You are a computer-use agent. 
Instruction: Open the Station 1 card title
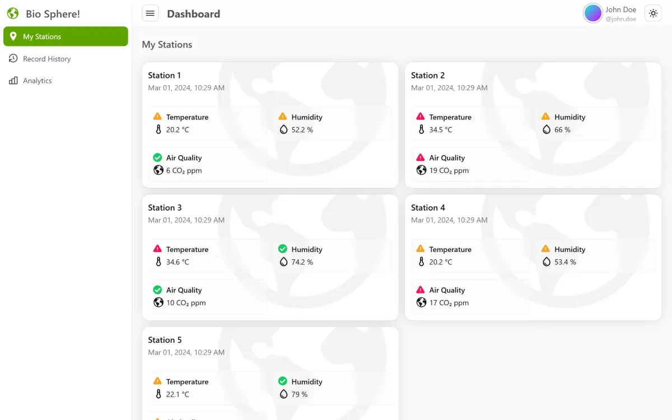coord(164,75)
